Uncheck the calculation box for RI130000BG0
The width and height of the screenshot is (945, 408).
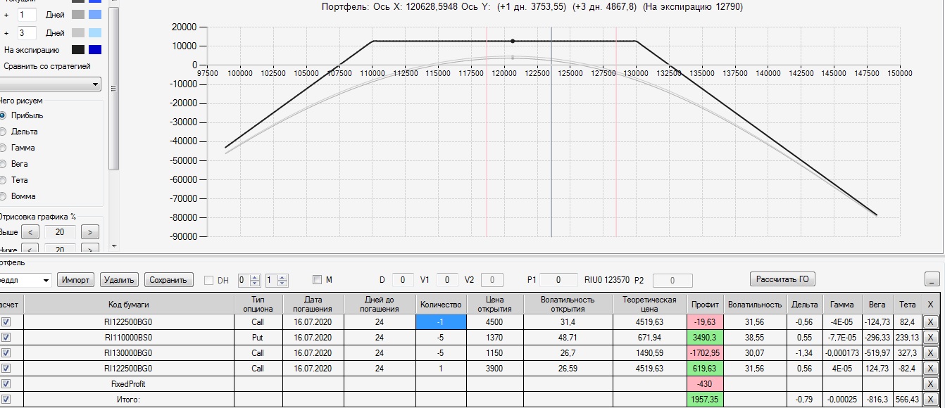click(6, 352)
